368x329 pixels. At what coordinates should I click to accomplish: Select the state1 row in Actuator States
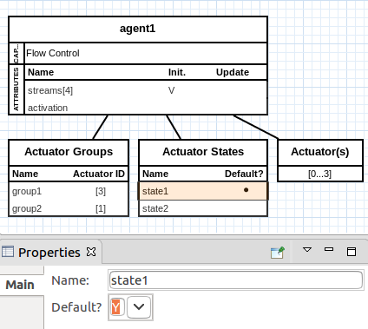pyautogui.click(x=203, y=191)
